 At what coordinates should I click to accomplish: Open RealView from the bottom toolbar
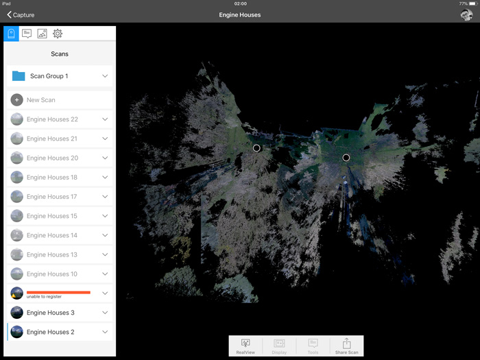coord(245,346)
